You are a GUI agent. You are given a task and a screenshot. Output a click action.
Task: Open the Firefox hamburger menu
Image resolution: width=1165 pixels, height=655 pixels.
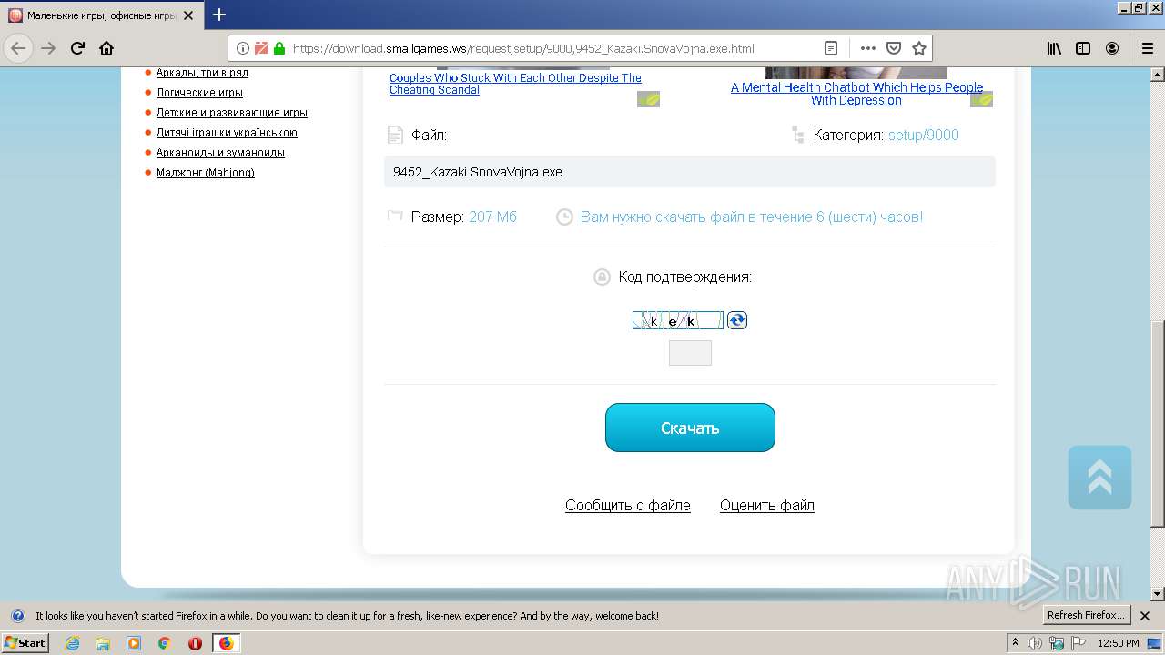tap(1147, 48)
